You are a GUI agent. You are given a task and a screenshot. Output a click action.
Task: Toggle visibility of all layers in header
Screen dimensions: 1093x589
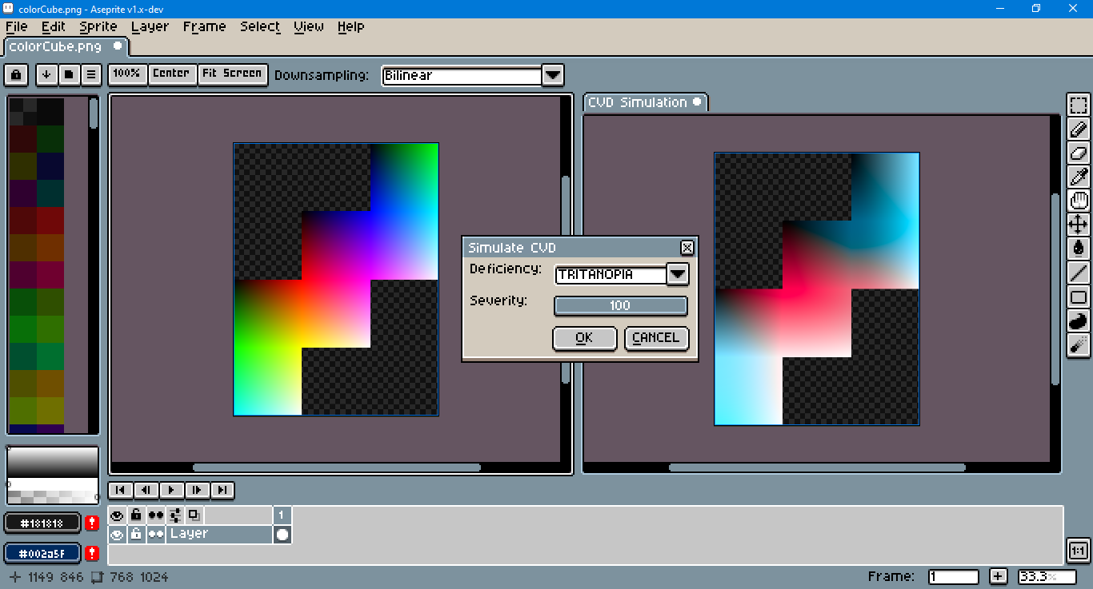pyautogui.click(x=118, y=515)
